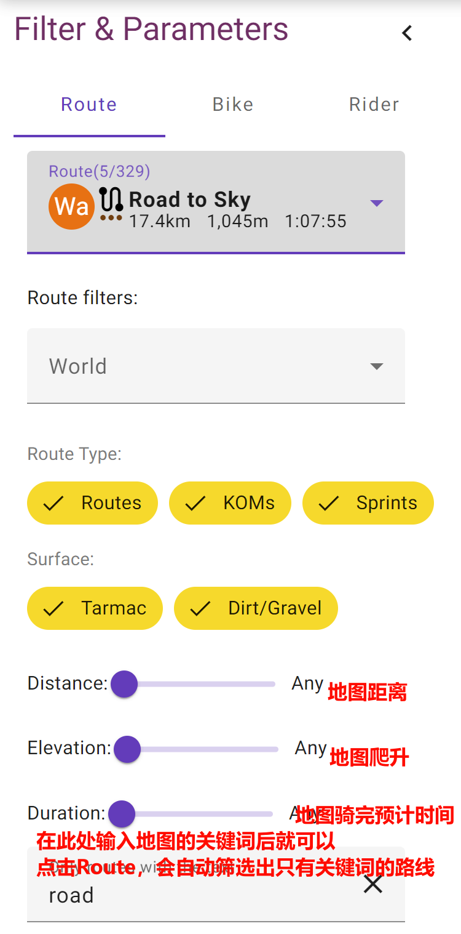
Task: Click the Filter & Parameters heading
Action: point(151,30)
